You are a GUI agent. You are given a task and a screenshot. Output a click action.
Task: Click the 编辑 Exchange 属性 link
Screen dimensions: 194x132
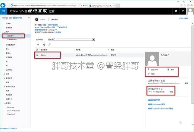coord(156,104)
